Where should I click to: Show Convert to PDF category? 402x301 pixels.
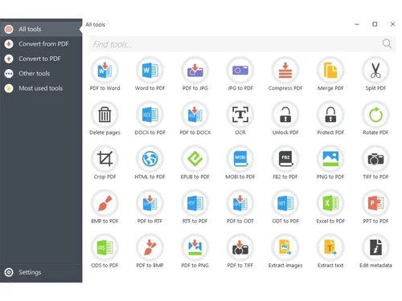(x=41, y=59)
